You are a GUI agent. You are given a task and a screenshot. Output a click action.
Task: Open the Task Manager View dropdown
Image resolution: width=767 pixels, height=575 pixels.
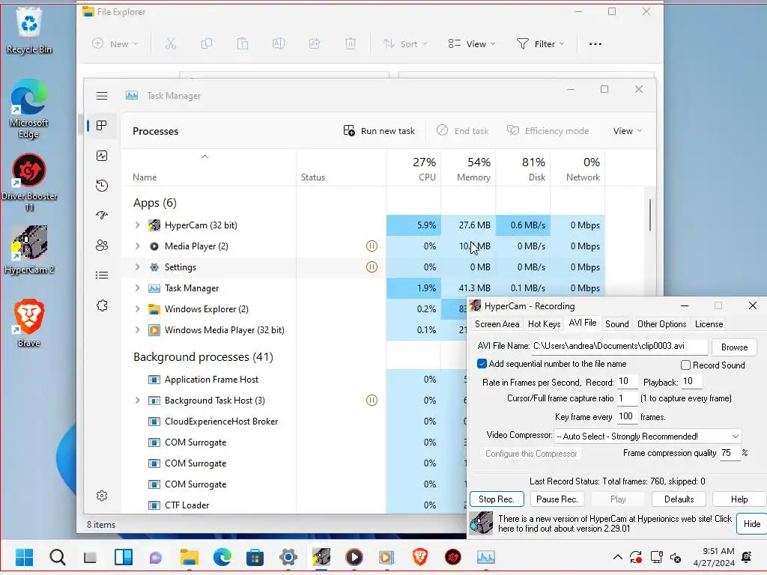pyautogui.click(x=627, y=131)
